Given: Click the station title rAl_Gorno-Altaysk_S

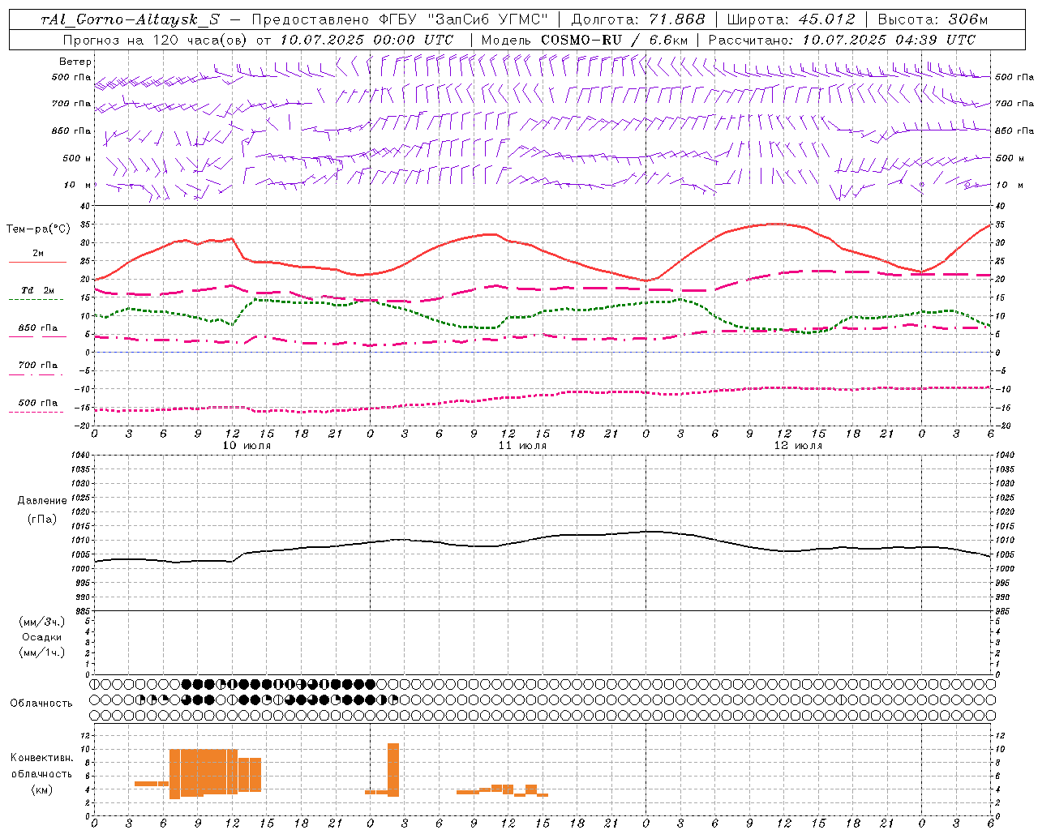Looking at the screenshot, I should (x=130, y=19).
